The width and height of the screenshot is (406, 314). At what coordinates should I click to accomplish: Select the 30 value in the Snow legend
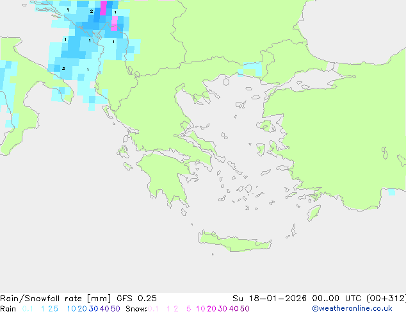point(223,309)
